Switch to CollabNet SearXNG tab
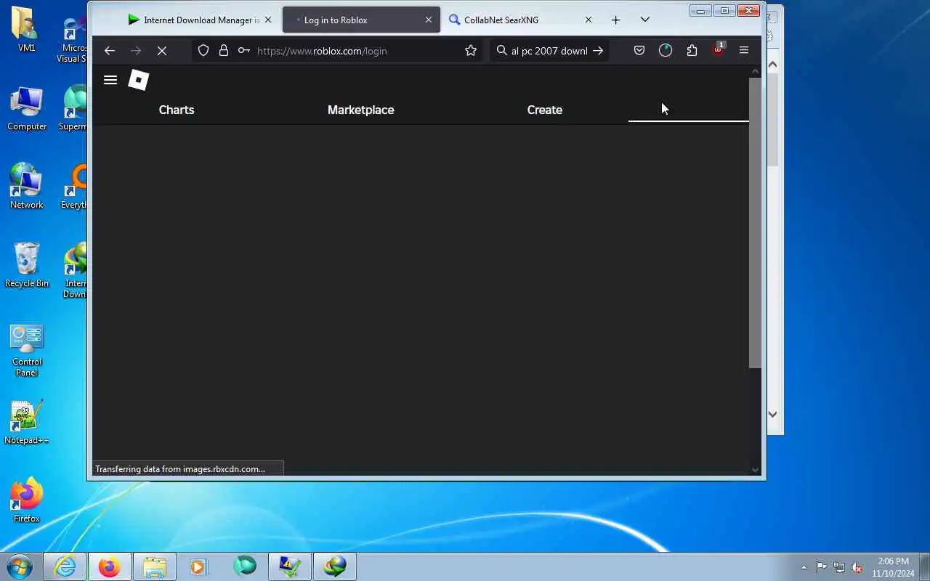 click(x=521, y=20)
